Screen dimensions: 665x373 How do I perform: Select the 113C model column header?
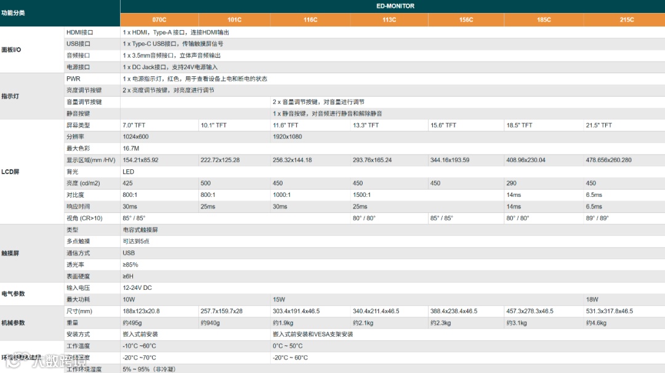389,20
